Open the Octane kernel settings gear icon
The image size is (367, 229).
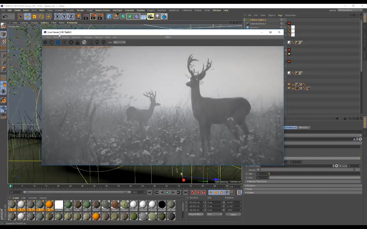pos(71,42)
